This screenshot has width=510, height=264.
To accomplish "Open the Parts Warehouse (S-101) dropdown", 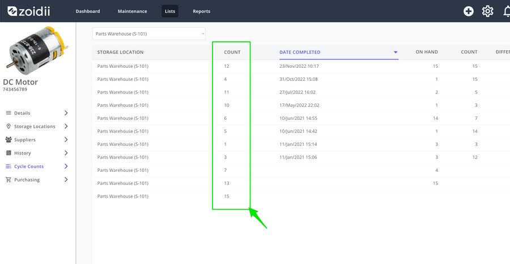I will [x=149, y=34].
